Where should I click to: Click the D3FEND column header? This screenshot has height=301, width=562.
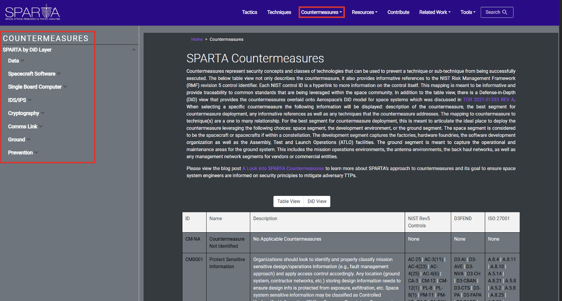pos(468,222)
